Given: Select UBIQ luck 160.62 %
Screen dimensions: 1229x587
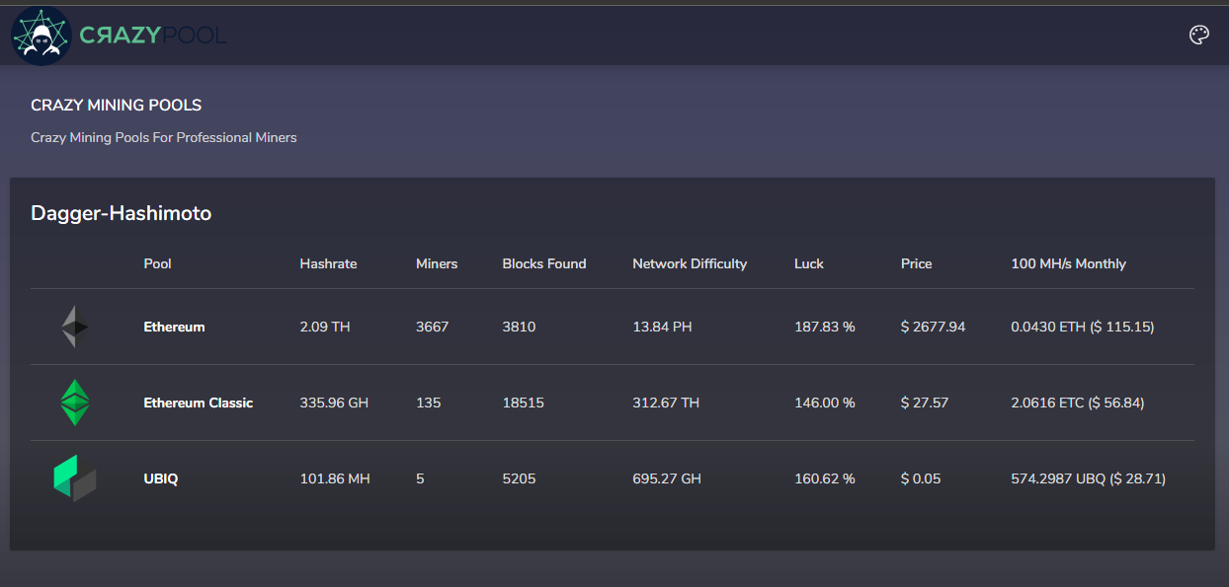Looking at the screenshot, I should click(825, 478).
